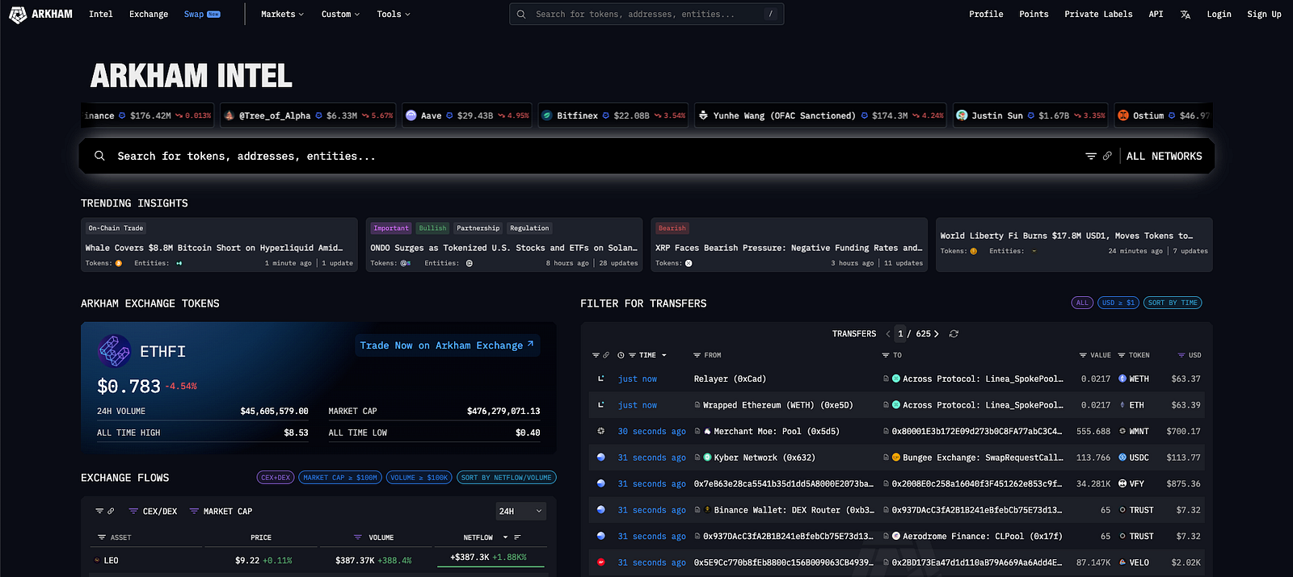Toggle the SORT BY NETFLOW/VOLUME pill
The height and width of the screenshot is (577, 1293).
tap(507, 478)
